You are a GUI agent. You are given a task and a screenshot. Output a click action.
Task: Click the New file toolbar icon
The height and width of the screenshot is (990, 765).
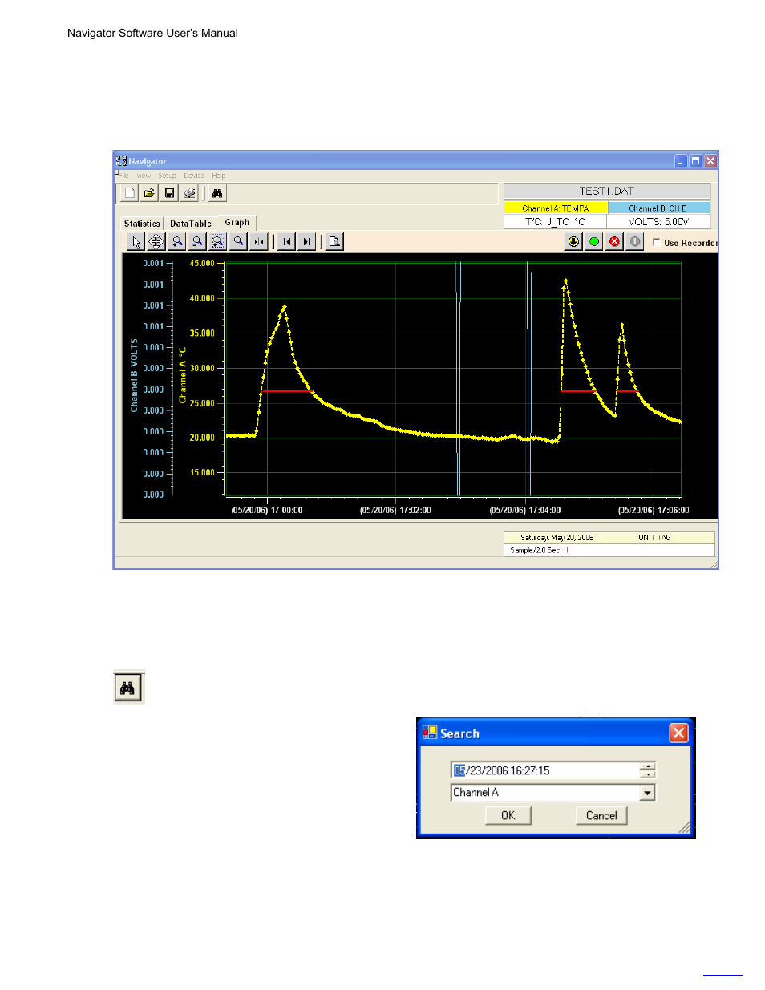pos(130,193)
